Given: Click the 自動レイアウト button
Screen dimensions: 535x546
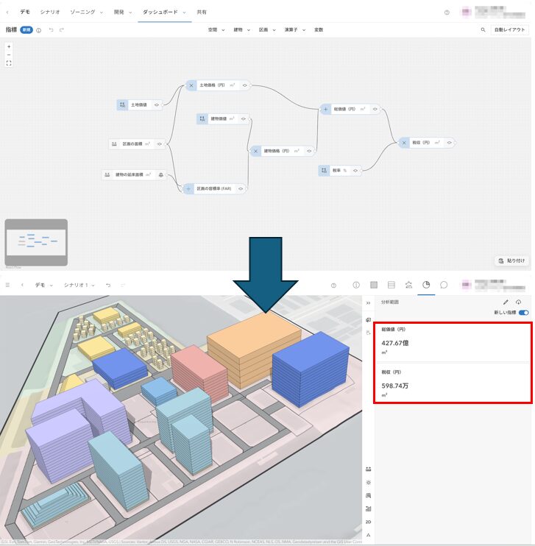Looking at the screenshot, I should click(510, 30).
